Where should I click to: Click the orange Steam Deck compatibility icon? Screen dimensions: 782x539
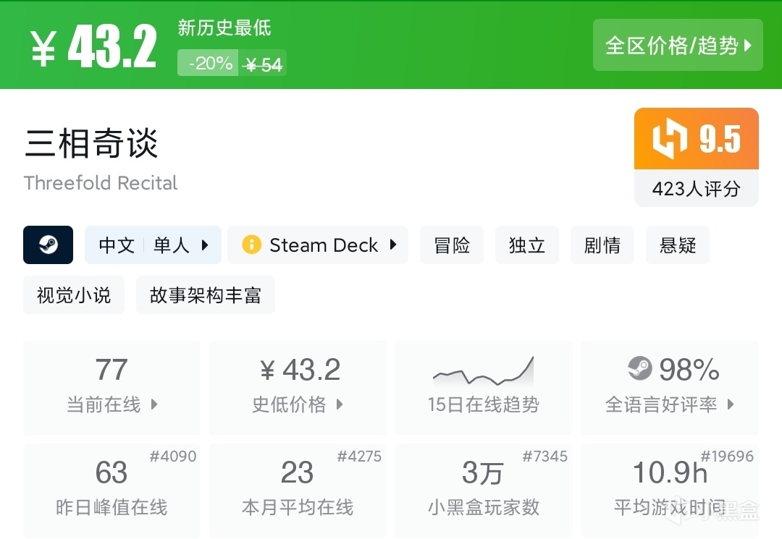click(x=251, y=245)
